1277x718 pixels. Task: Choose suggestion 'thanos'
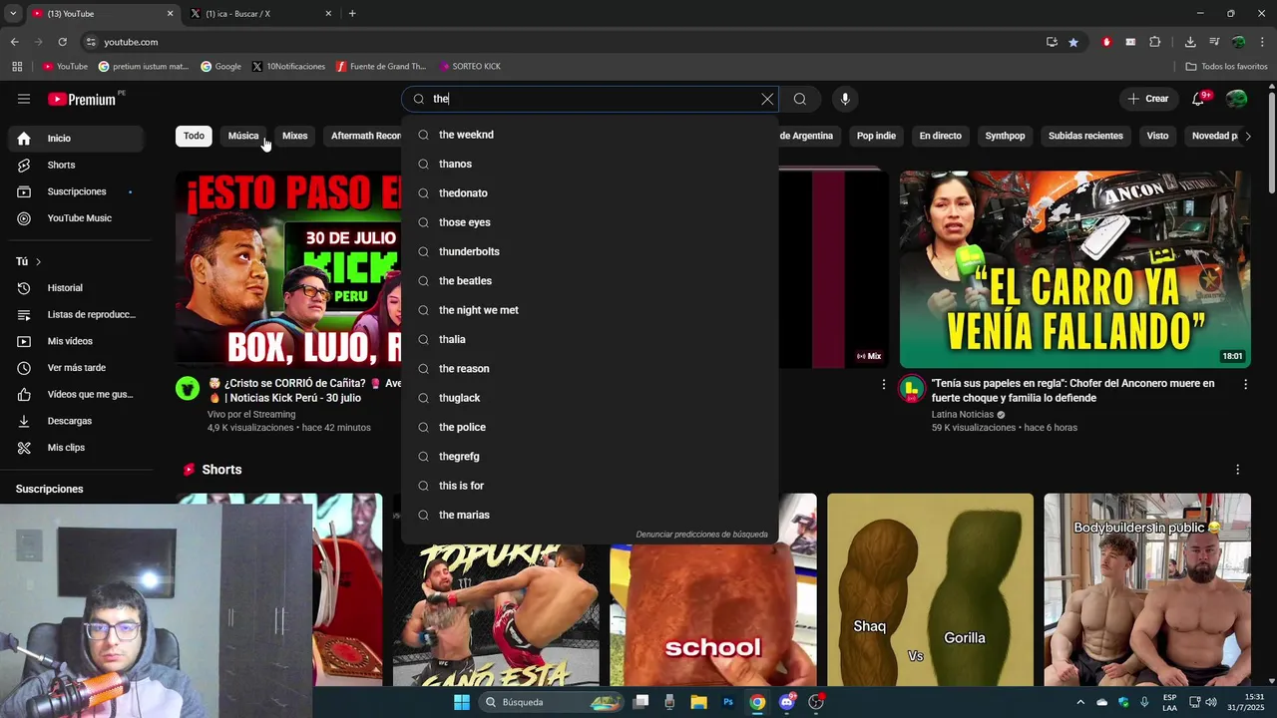click(x=590, y=164)
